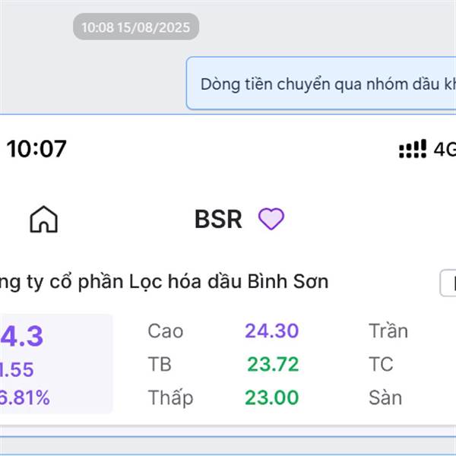Open the message starting 'Dòng tiền chuyển qua'
456x456 pixels.
321,83
